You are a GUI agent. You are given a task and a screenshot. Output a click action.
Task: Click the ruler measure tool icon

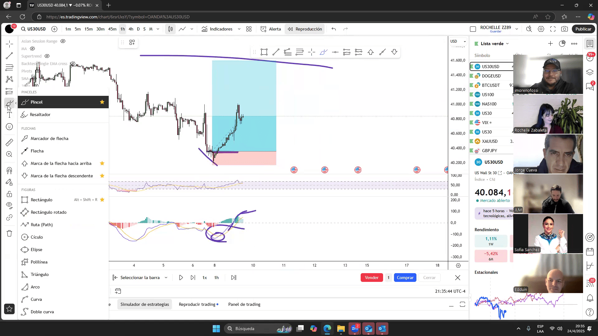[9, 142]
